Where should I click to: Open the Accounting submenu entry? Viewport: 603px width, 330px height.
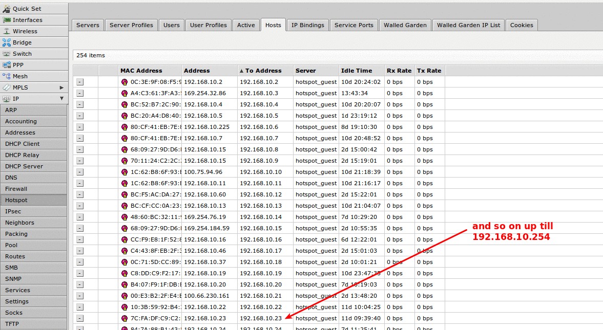pyautogui.click(x=33, y=121)
